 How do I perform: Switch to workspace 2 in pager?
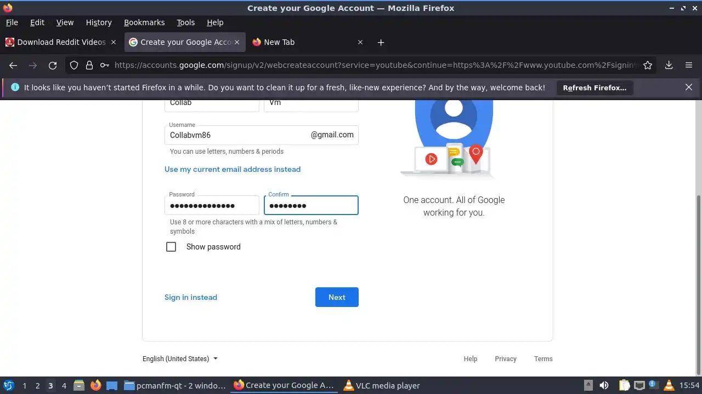37,386
